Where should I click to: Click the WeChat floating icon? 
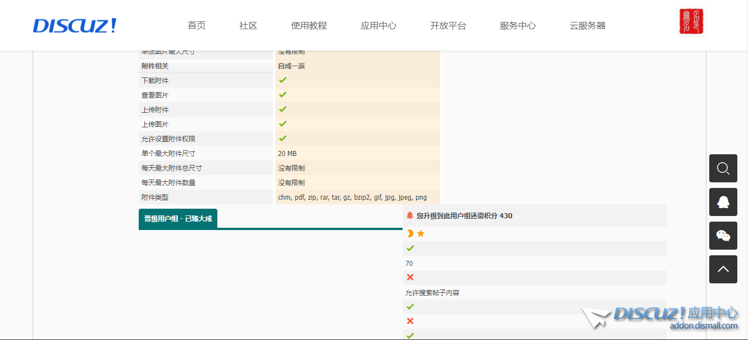click(723, 236)
